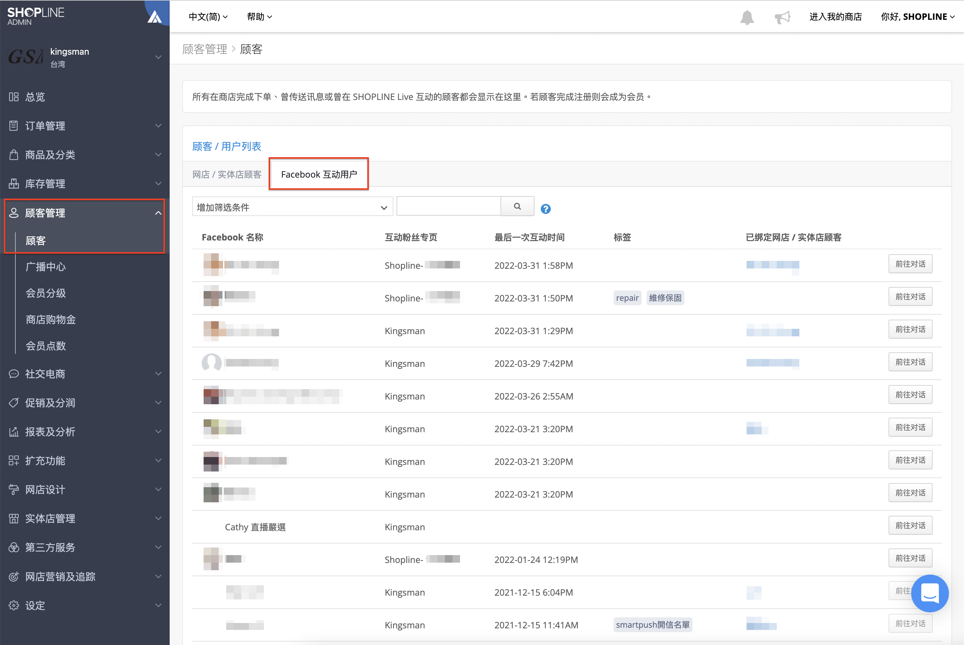This screenshot has height=645, width=964.
Task: Click the magnifier search button
Action: (x=517, y=207)
